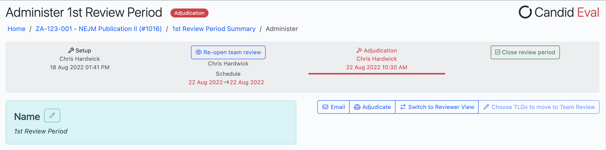Click the Close review period button
This screenshot has height=150, width=606.
[x=525, y=52]
